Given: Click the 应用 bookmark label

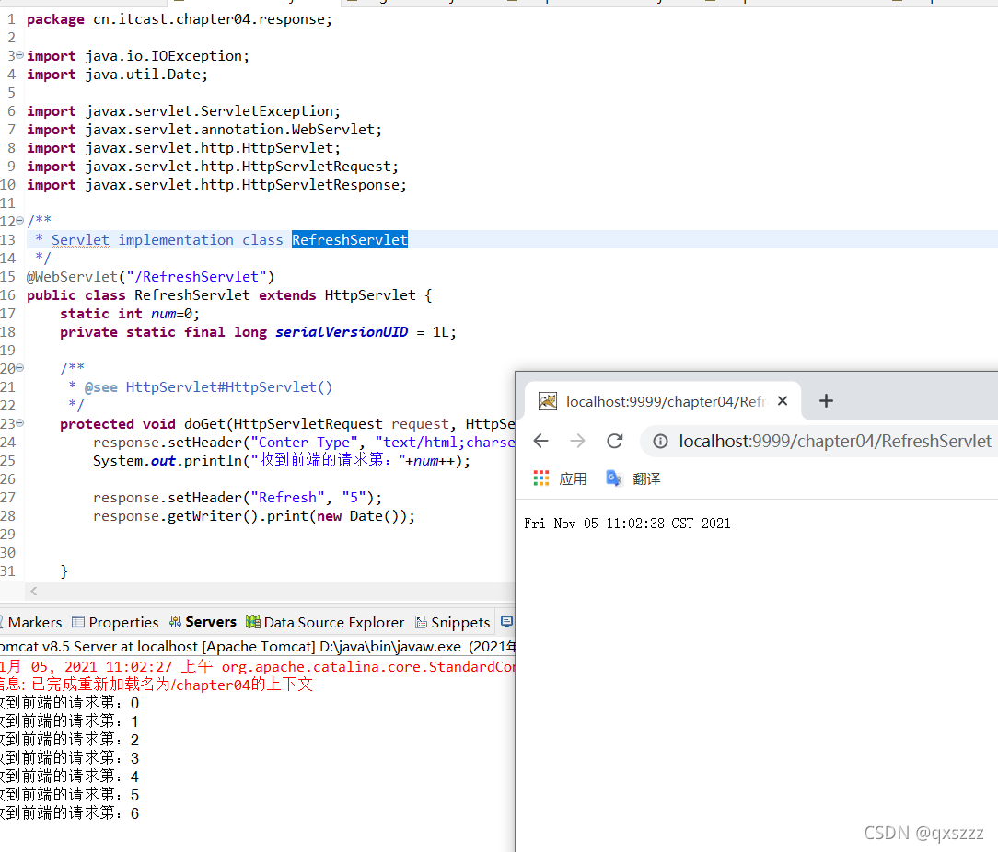Looking at the screenshot, I should click(x=573, y=478).
